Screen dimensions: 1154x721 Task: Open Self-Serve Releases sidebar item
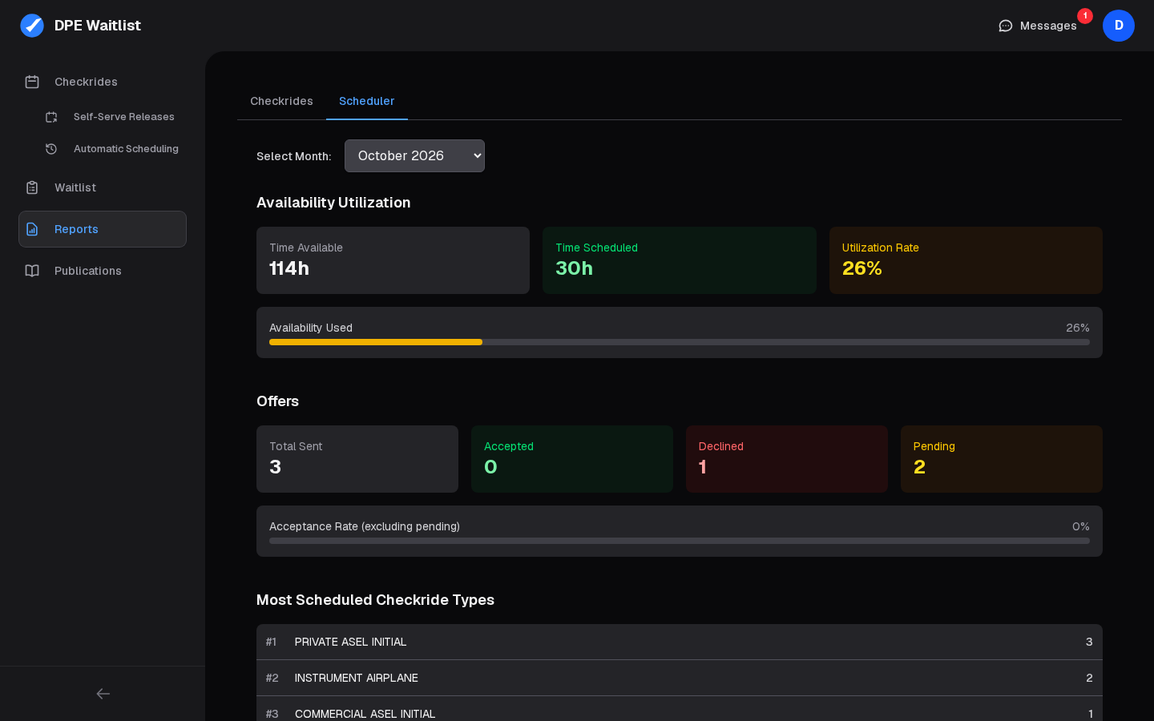tap(112, 117)
